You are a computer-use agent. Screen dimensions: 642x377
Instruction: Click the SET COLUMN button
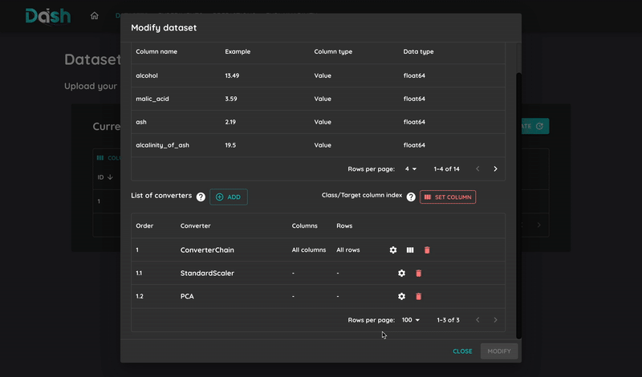click(448, 197)
